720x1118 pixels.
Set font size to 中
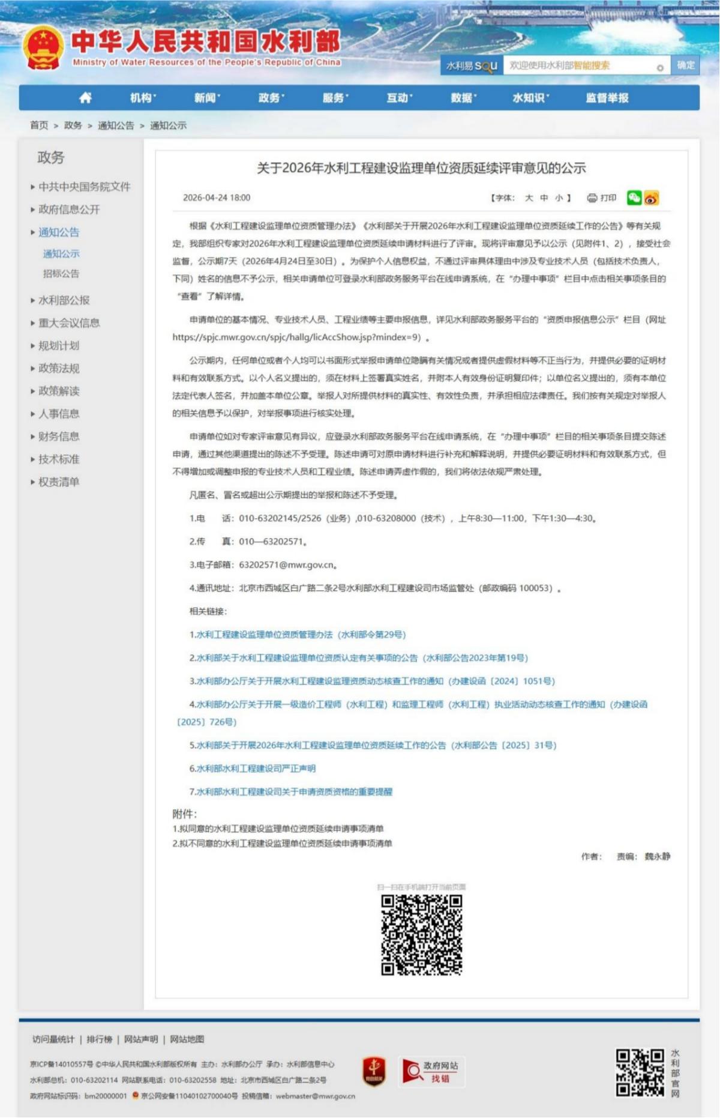544,198
